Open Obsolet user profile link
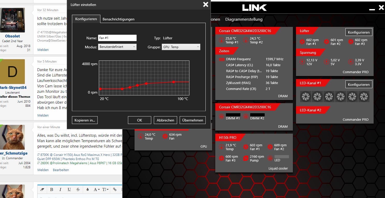 12,36
